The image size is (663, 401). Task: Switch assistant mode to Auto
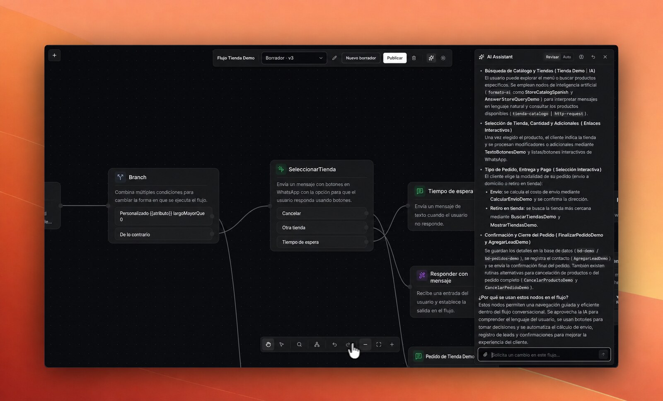[x=567, y=57]
